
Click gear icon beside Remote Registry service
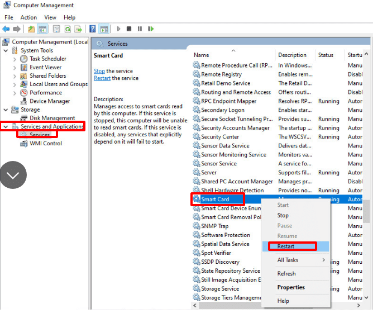tap(196, 74)
